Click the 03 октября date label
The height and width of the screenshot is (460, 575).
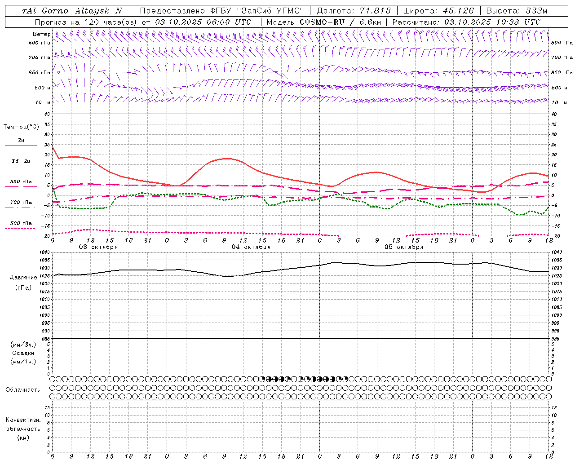tap(98, 247)
